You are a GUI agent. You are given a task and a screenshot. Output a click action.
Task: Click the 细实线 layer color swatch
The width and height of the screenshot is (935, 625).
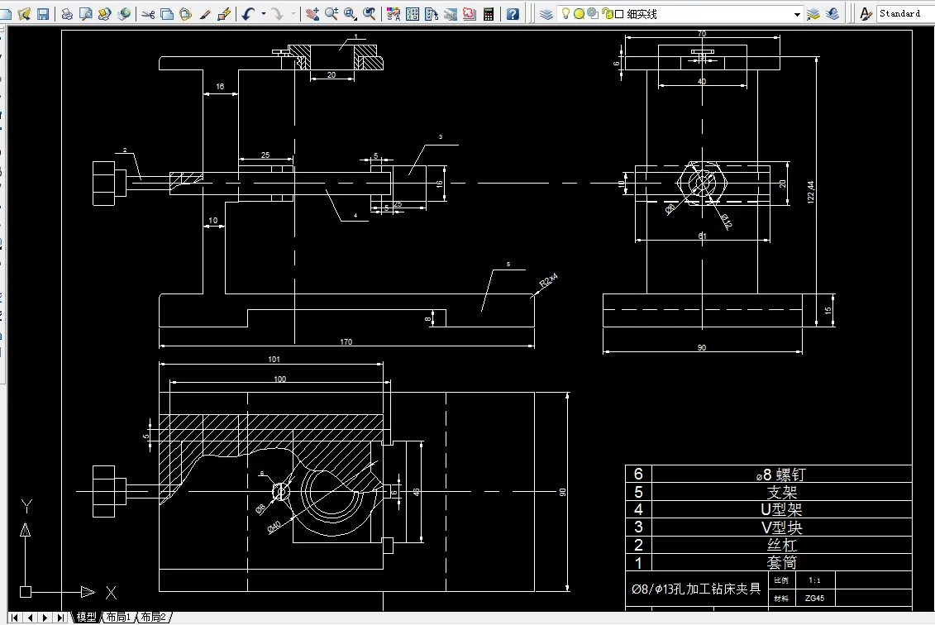tap(619, 14)
